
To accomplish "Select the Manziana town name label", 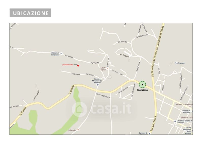I will point(142,90).
